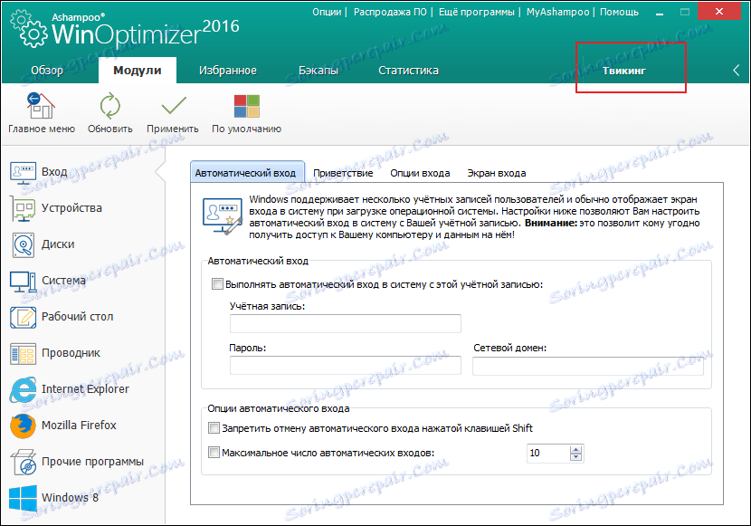The image size is (751, 526).
Task: Open the Главное меню toolbar icon
Action: click(41, 106)
